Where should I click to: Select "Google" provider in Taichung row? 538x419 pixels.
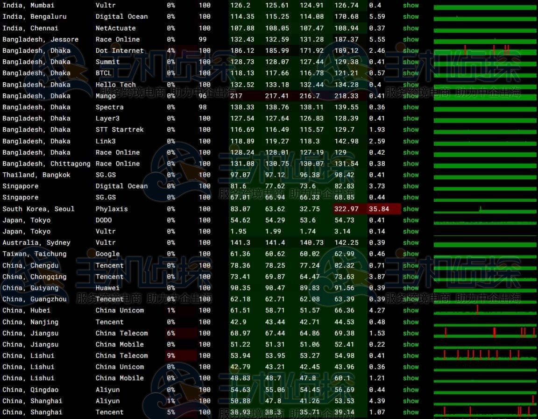click(x=107, y=254)
